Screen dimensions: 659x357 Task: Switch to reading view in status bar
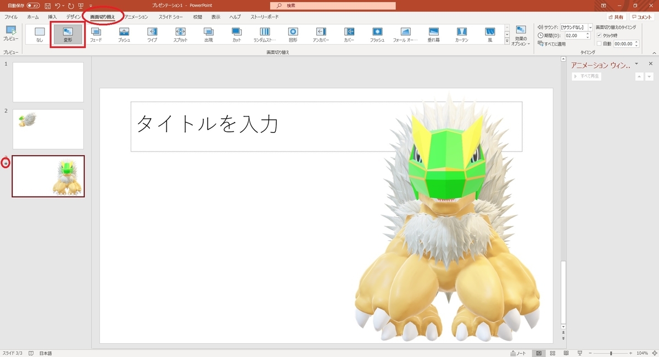[x=566, y=353]
